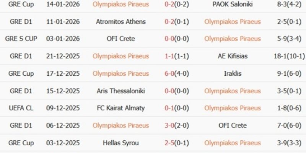The width and height of the screenshot is (306, 153).
Task: Click FC Kairat Almaty team name
Action: pos(121,108)
